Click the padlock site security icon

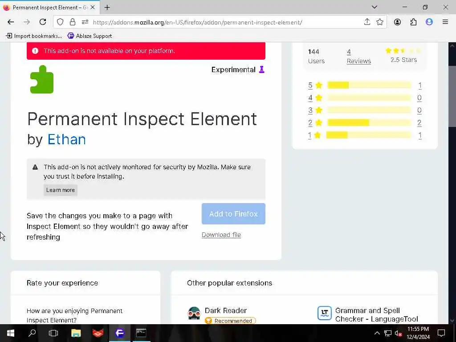73,22
